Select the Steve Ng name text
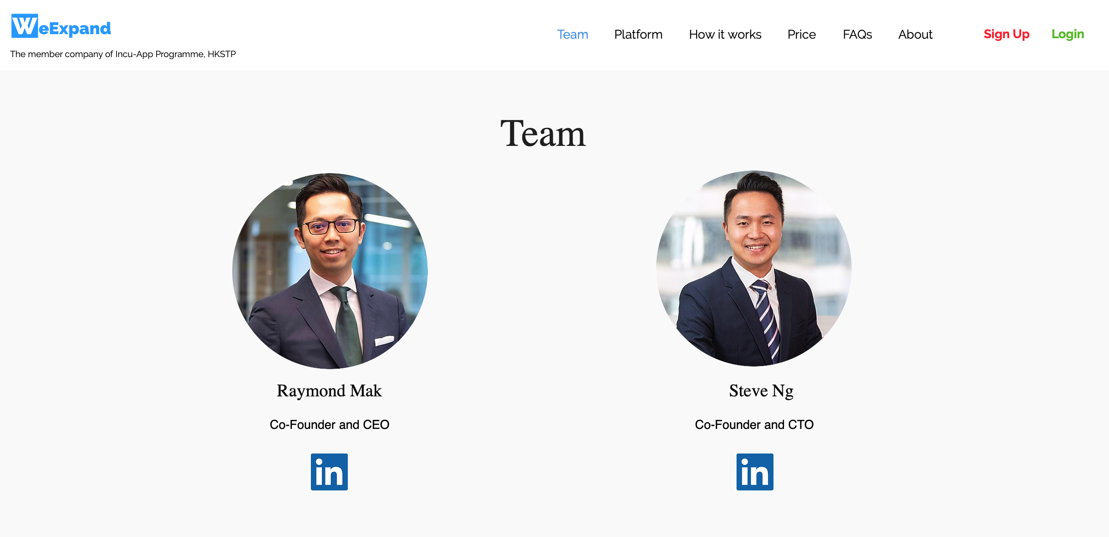Viewport: 1109px width, 537px height. coord(761,391)
